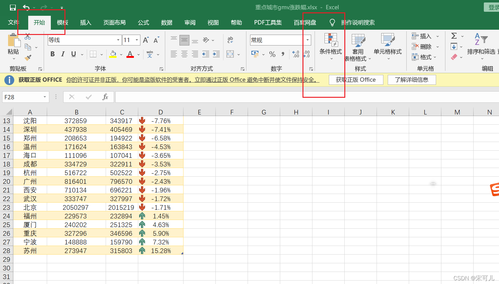Switch to the Insert (插入) tab
This screenshot has width=499, height=284.
86,23
